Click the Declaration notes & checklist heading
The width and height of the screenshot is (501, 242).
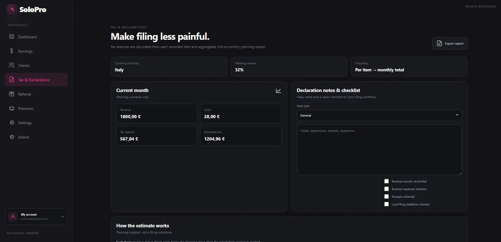(x=328, y=90)
